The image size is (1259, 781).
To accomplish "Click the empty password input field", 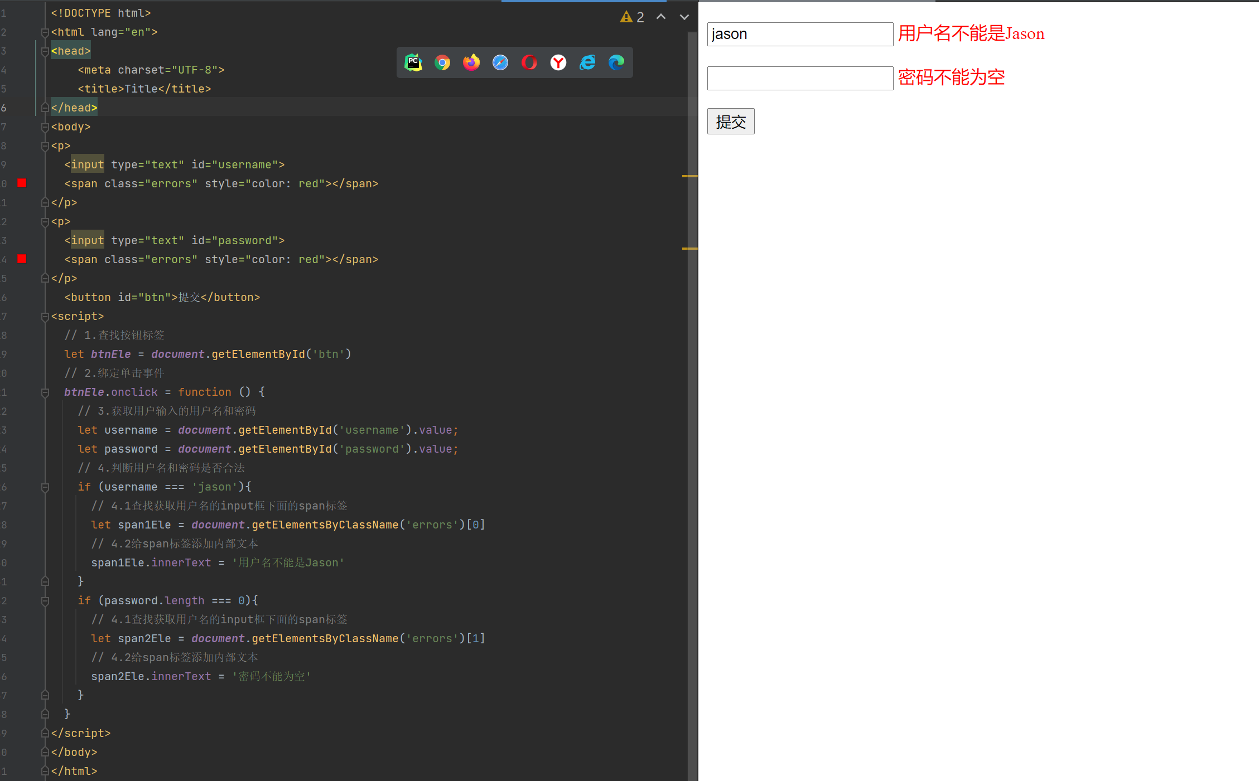I will point(800,78).
